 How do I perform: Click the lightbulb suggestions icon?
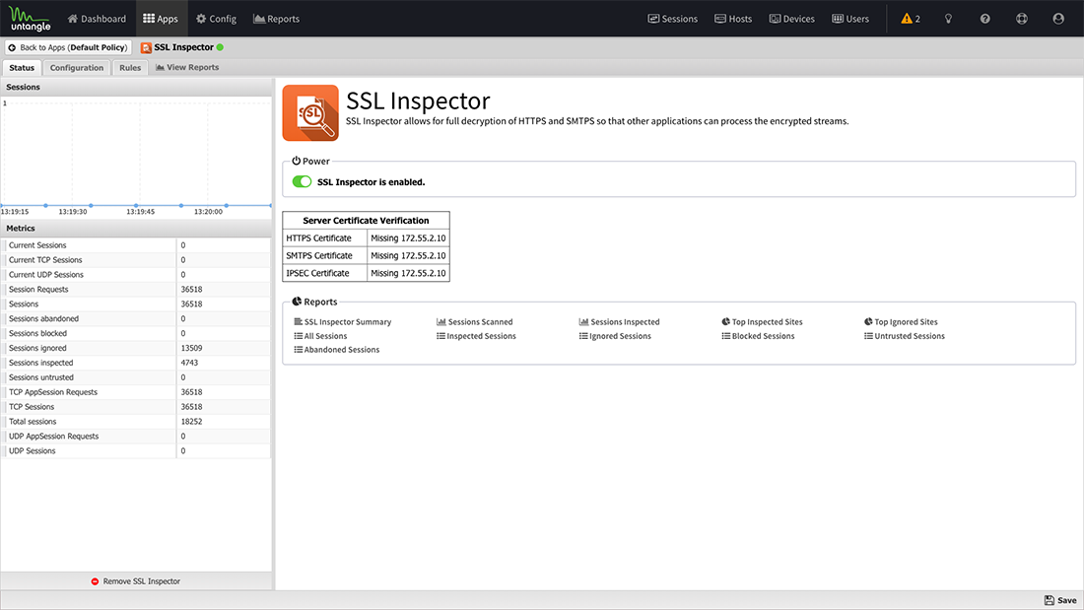click(948, 19)
